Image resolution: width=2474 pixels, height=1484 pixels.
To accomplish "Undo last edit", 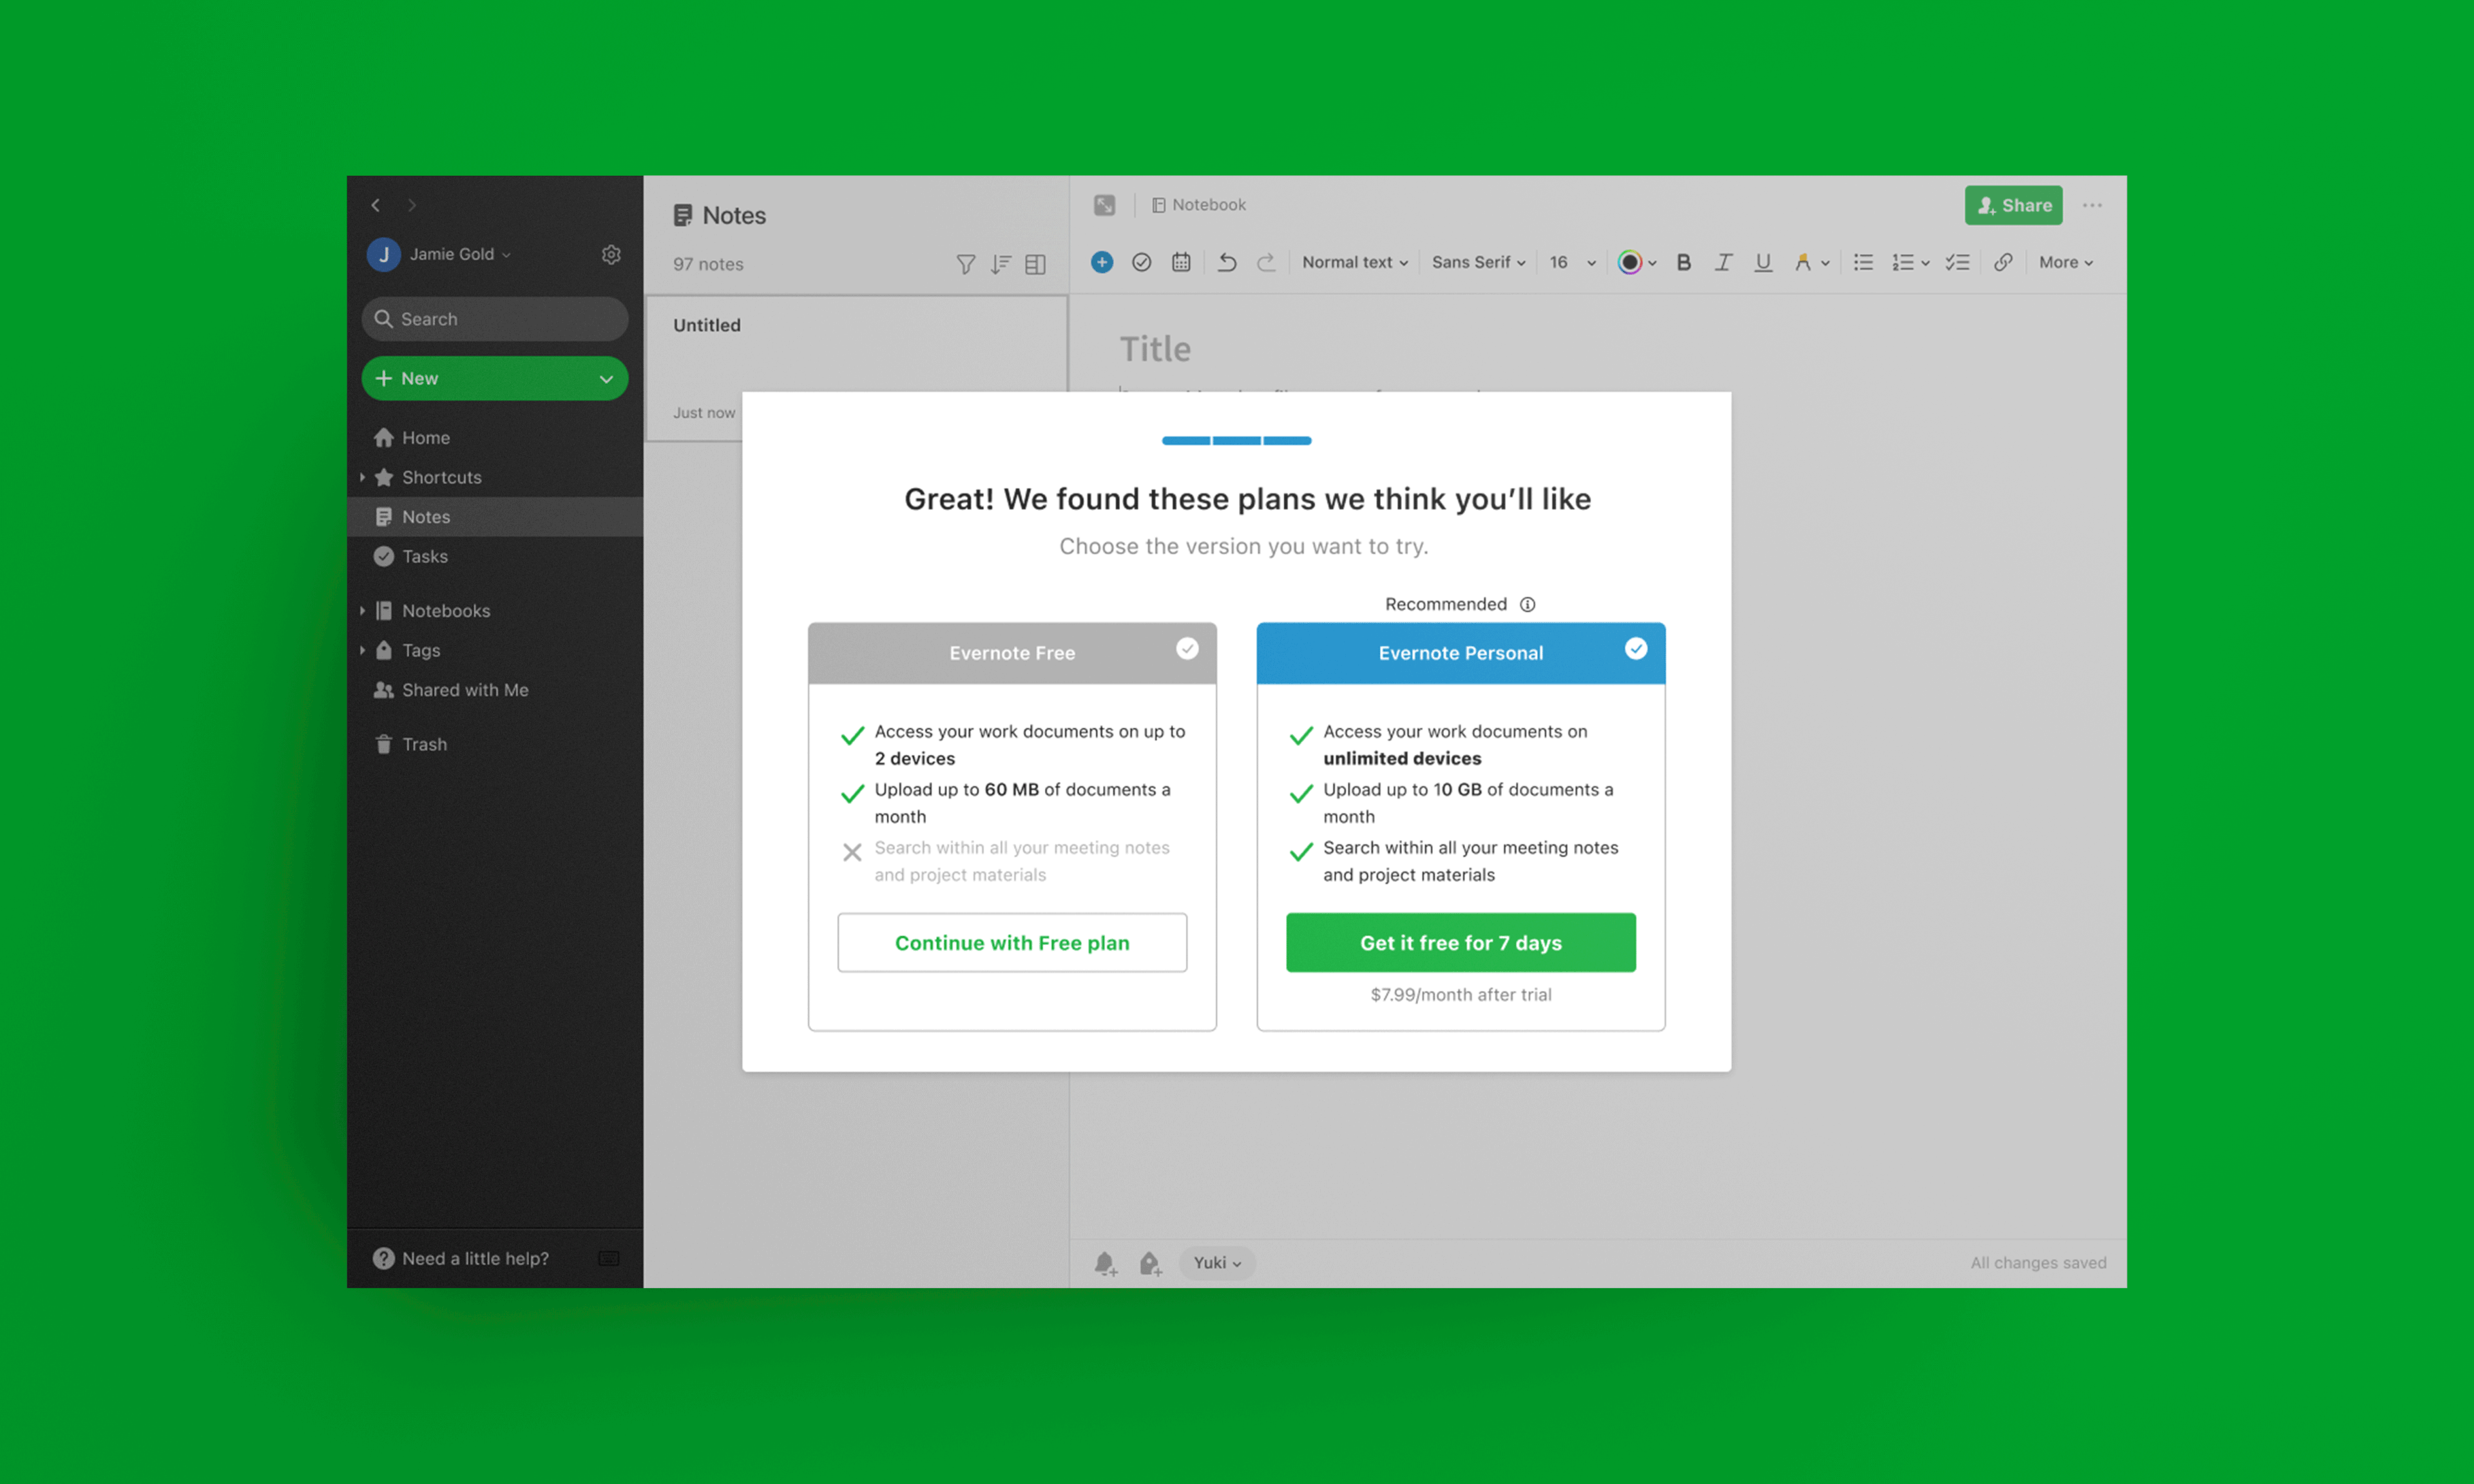I will pyautogui.click(x=1227, y=262).
